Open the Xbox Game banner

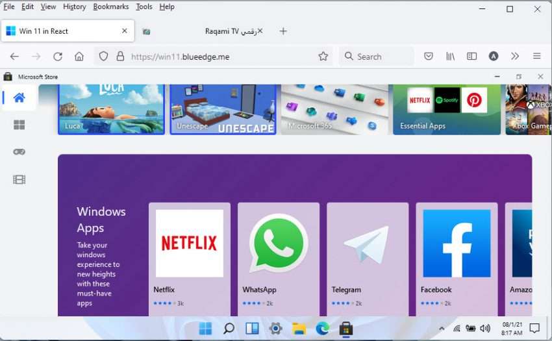(528, 109)
